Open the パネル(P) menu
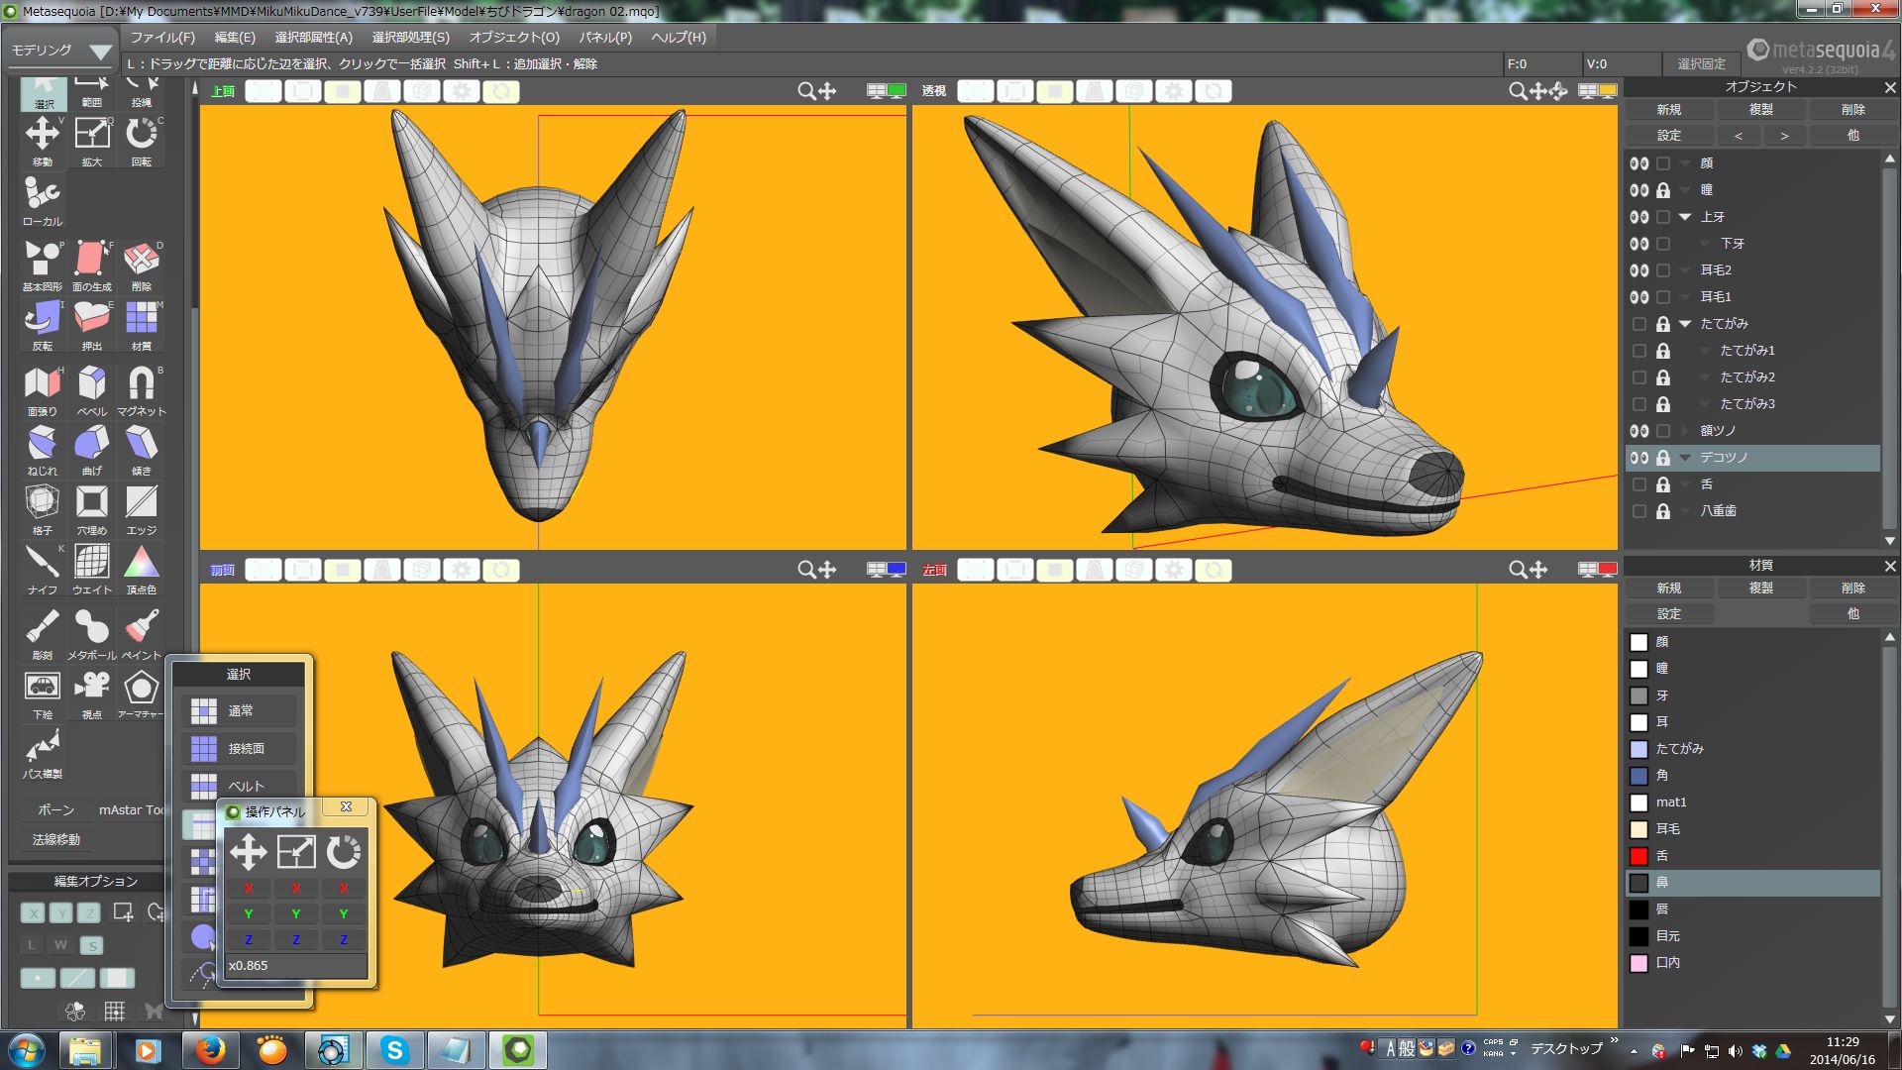The image size is (1902, 1070). tap(605, 38)
